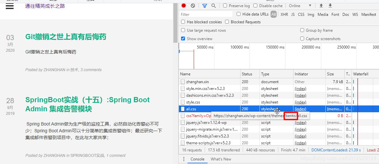Image resolution: width=379 pixels, height=164 pixels.
Task: Open the Git撤销之世上真有后悔药 article title
Action: tap(66, 37)
